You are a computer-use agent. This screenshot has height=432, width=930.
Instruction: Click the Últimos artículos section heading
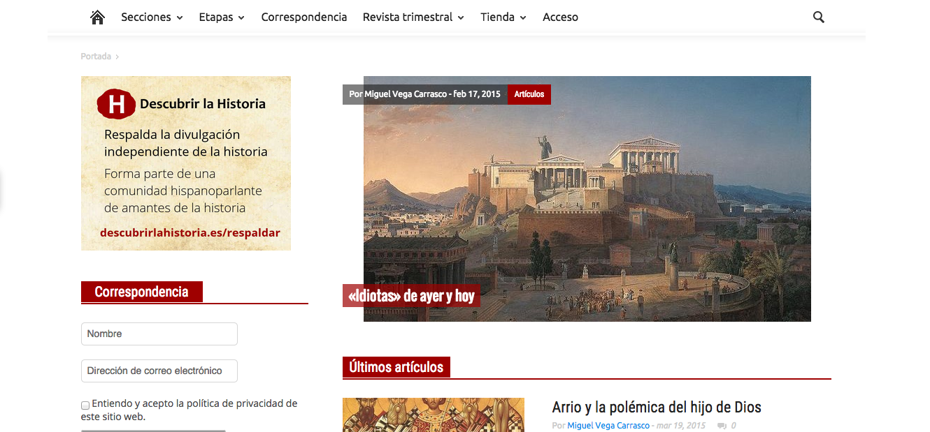[396, 367]
